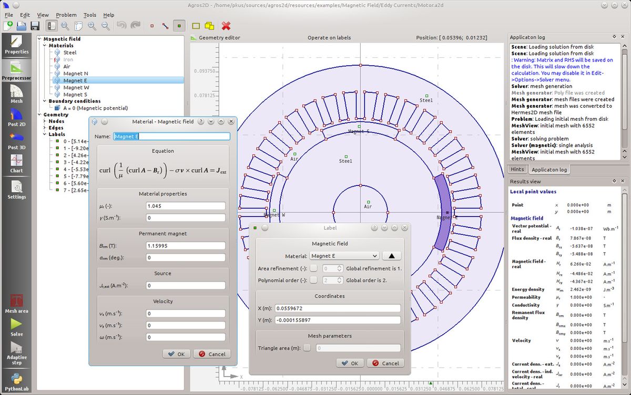
Task: Switch to the Hints tab
Action: pyautogui.click(x=517, y=170)
